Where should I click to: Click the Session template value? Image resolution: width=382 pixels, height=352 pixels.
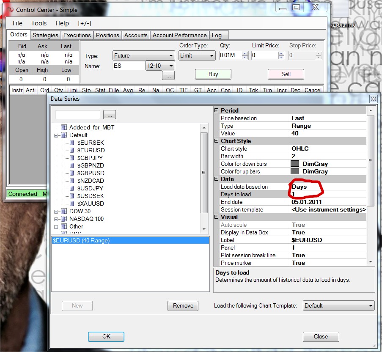point(329,210)
